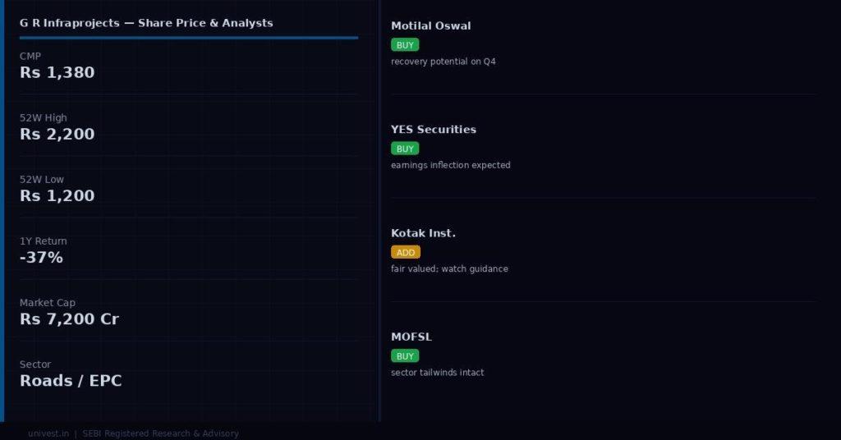Image resolution: width=841 pixels, height=440 pixels.
Task: Click the Motilal Oswal analyst name
Action: point(431,25)
